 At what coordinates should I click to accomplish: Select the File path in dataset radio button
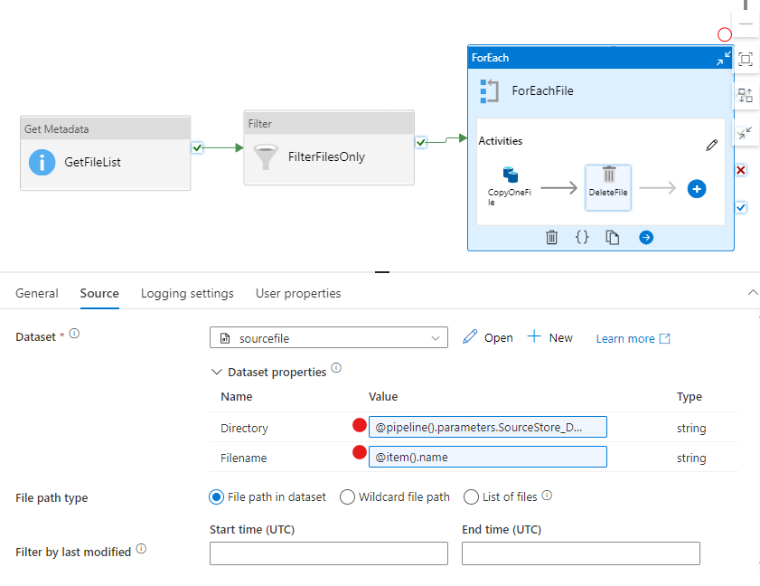(x=216, y=496)
